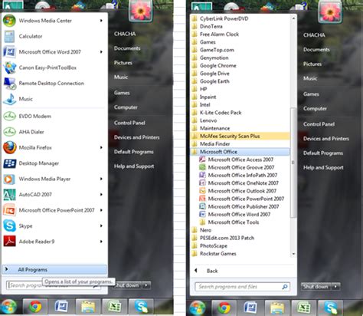Click the All Programs list scrollbar thumb
This screenshot has height=316, width=363.
(x=293, y=163)
